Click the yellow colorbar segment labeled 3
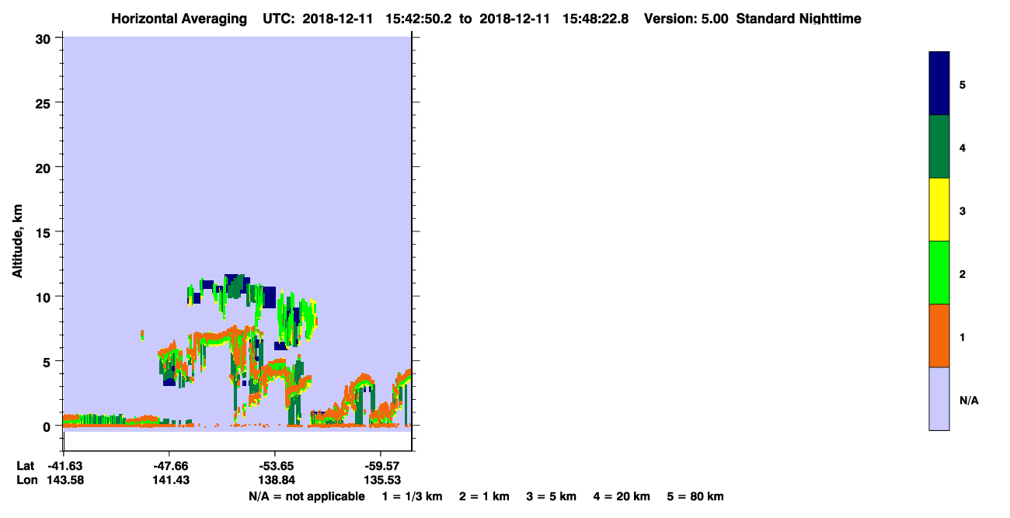Screen dimensions: 1010x518 point(939,210)
